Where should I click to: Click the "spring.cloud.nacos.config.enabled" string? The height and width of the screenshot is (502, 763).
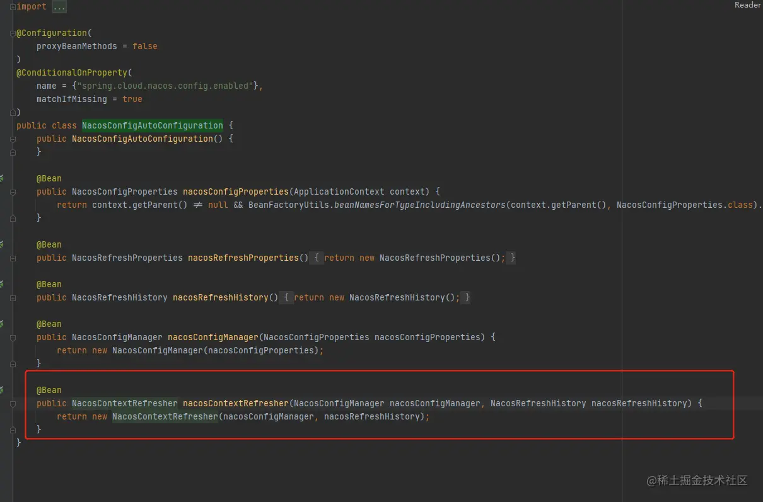pyautogui.click(x=165, y=86)
